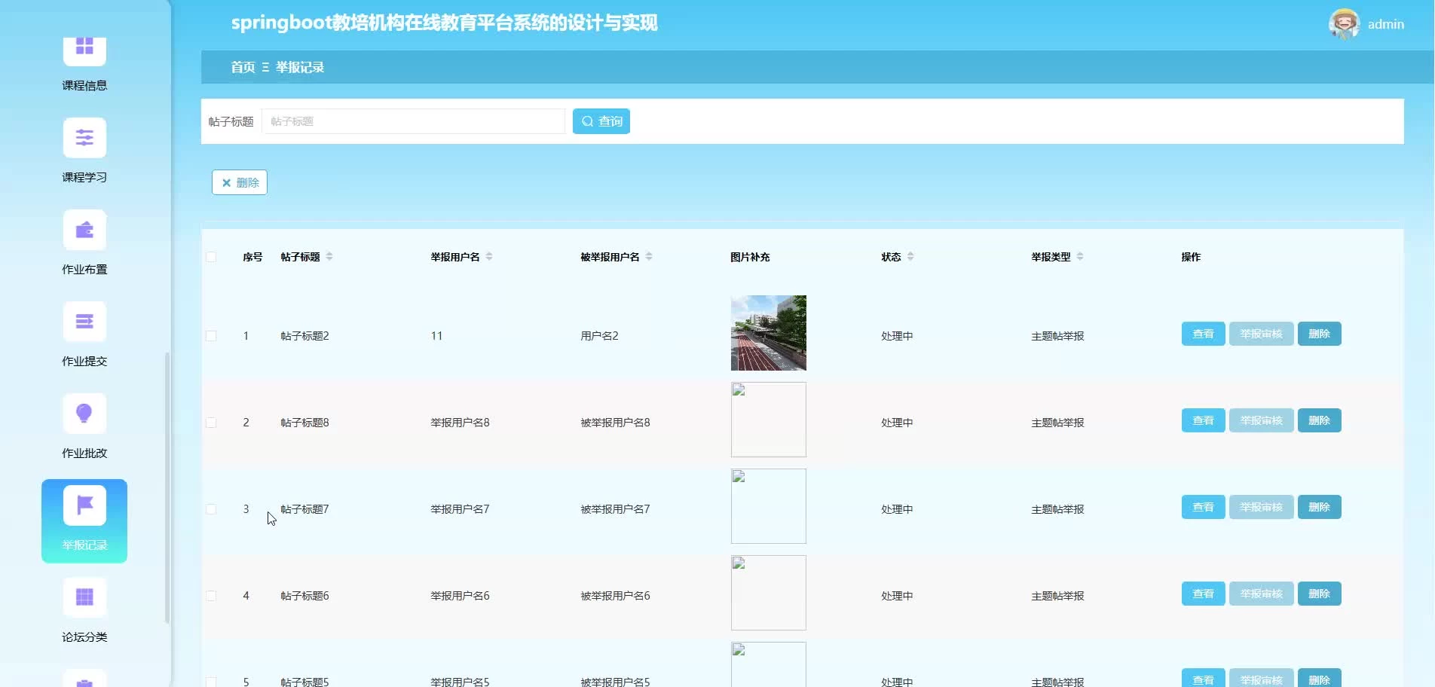Sort by the 状态 column arrows
Image resolution: width=1435 pixels, height=687 pixels.
910,257
